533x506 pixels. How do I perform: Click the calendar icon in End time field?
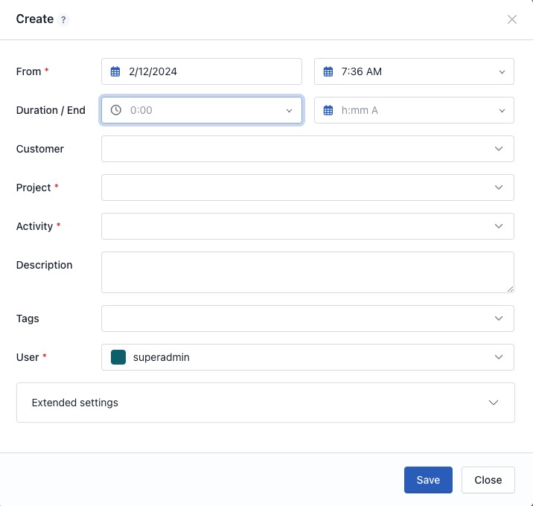click(x=328, y=110)
